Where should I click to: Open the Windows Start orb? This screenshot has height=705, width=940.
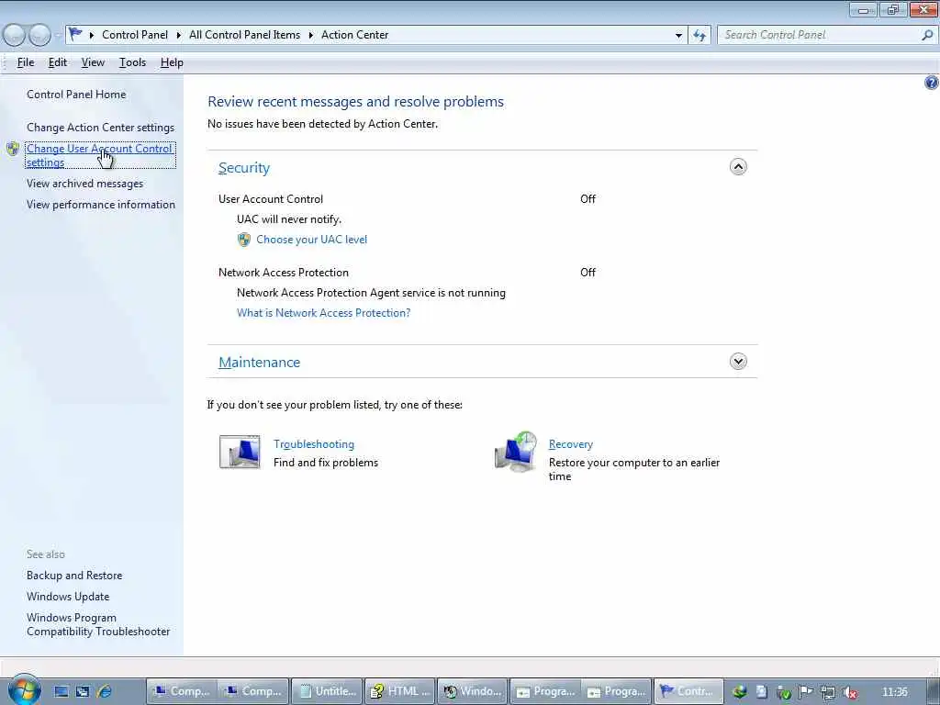pyautogui.click(x=24, y=689)
